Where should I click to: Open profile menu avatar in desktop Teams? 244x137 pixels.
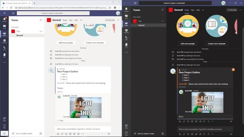223,3
